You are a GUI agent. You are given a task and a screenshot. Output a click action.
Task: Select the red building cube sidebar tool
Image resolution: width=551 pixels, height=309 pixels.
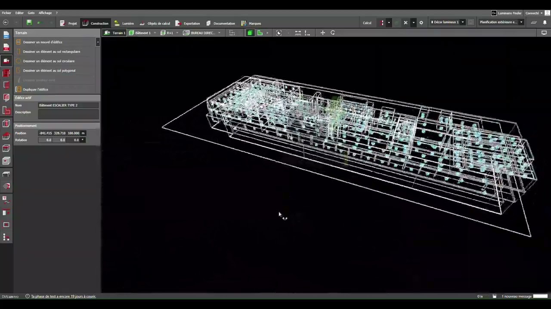click(6, 73)
